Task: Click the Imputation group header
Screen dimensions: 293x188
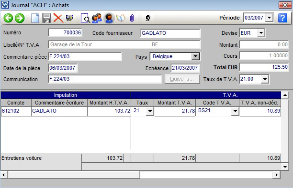Action: pos(66,95)
